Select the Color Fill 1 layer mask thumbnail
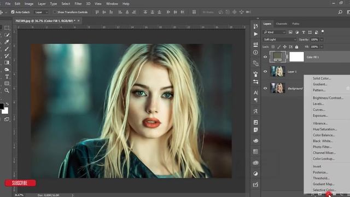 pos(296,57)
